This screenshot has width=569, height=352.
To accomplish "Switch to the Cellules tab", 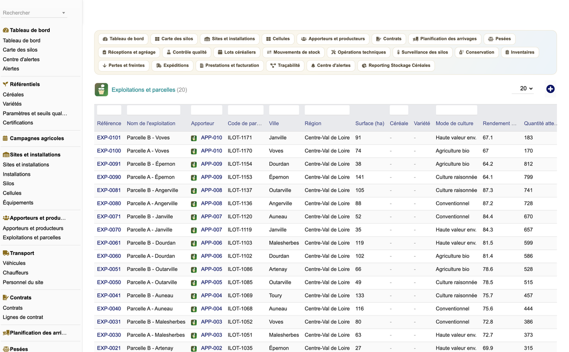I will (278, 39).
